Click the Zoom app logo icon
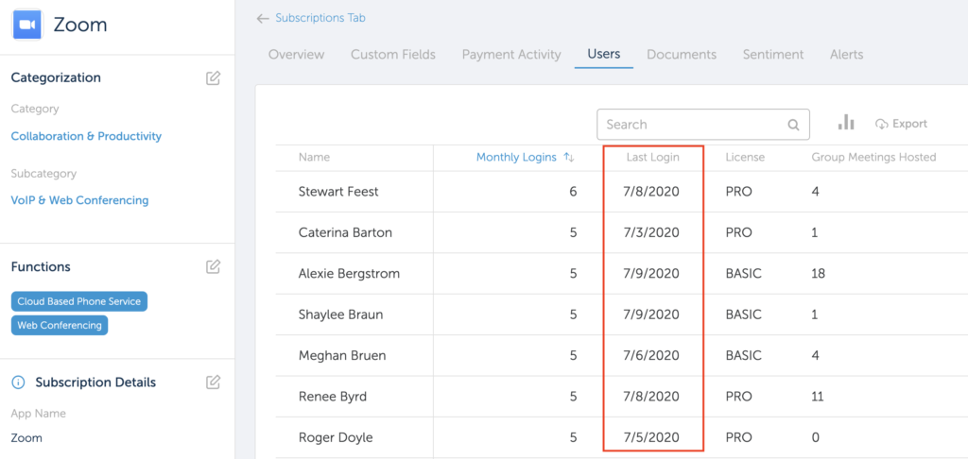Screen dimensions: 968x459 (x=27, y=25)
